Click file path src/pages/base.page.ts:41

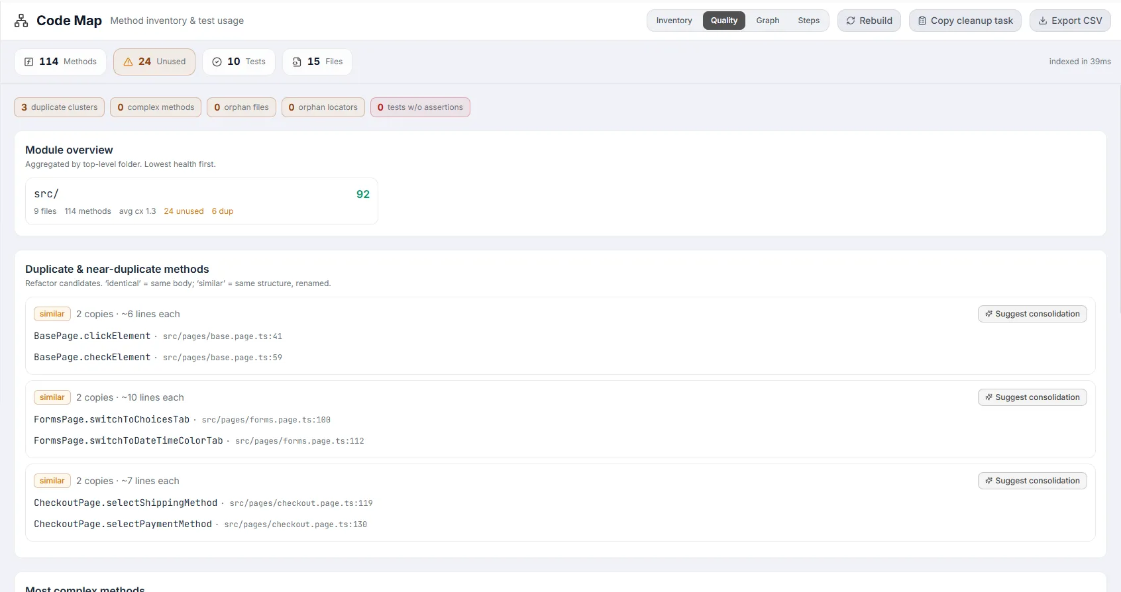[223, 336]
